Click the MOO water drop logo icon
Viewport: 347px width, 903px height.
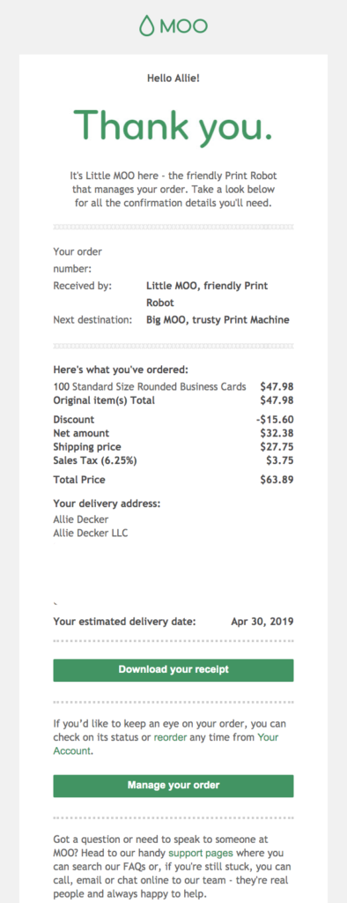pos(147,26)
